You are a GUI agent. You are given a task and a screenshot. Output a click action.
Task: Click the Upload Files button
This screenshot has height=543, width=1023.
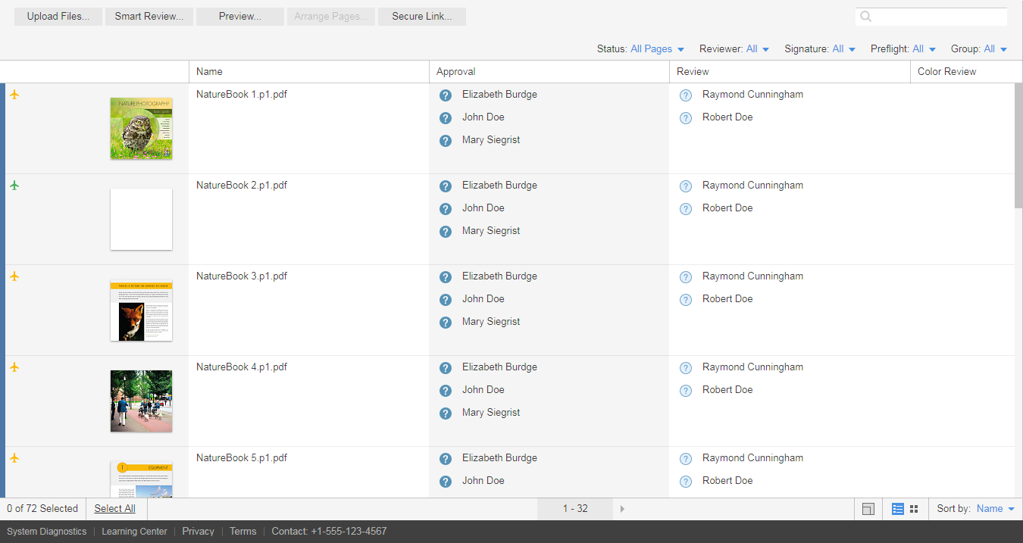click(x=58, y=17)
